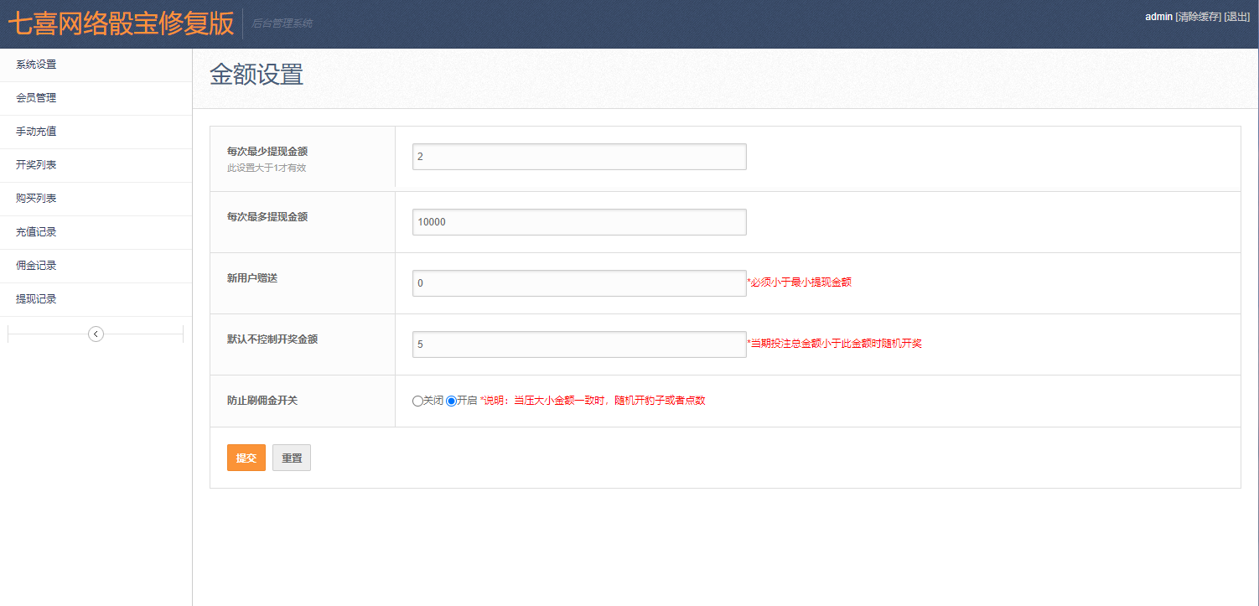
Task: View 佣金记录 from the sidebar
Action: click(x=36, y=266)
